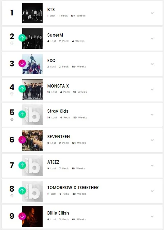Open the MONSTA X artist name link
This screenshot has height=230, width=164.
tap(58, 86)
